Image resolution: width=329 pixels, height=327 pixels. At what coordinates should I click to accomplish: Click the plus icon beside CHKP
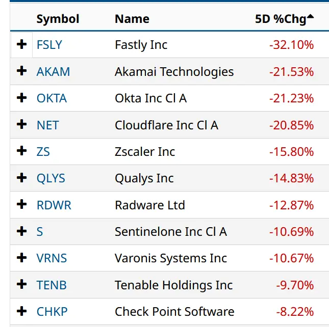21,311
